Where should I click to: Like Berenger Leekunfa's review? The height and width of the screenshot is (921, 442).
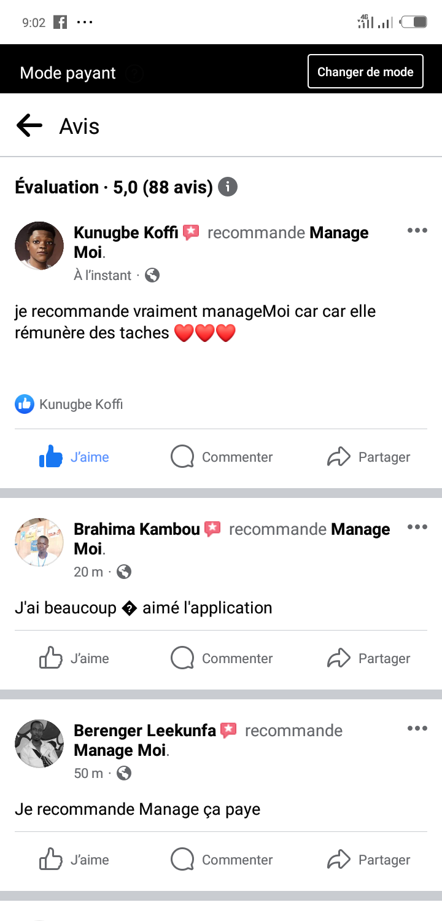74,860
